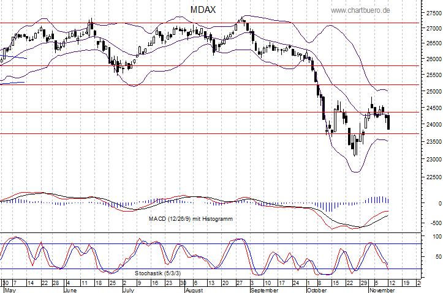Open the www.chartbuero.de link

pyautogui.click(x=369, y=10)
